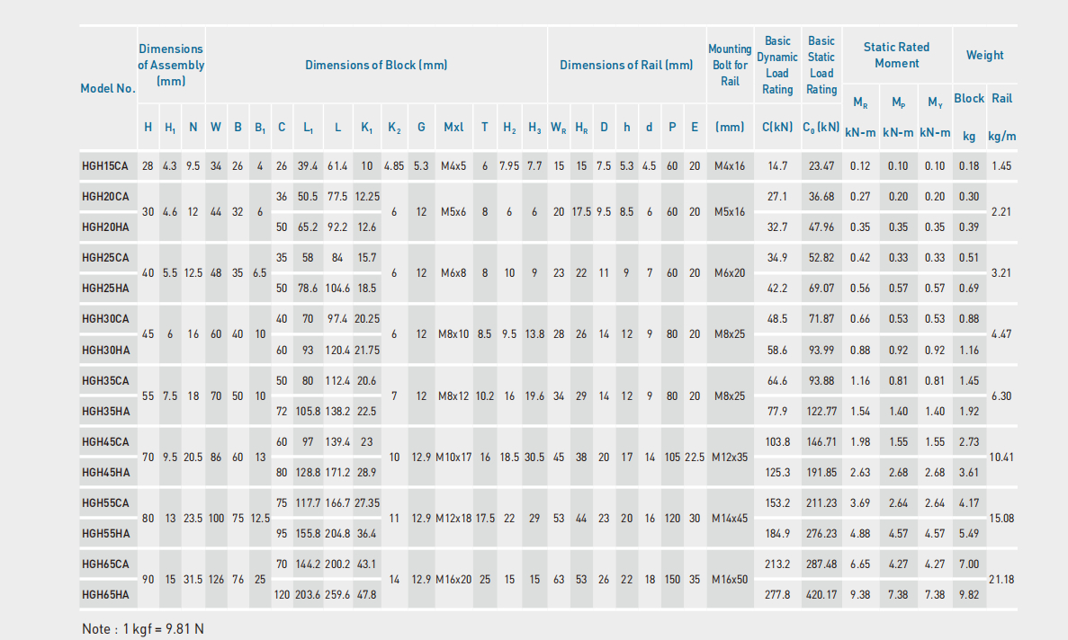The width and height of the screenshot is (1068, 640).
Task: Click the MR value '9.38'
Action: coord(860,595)
